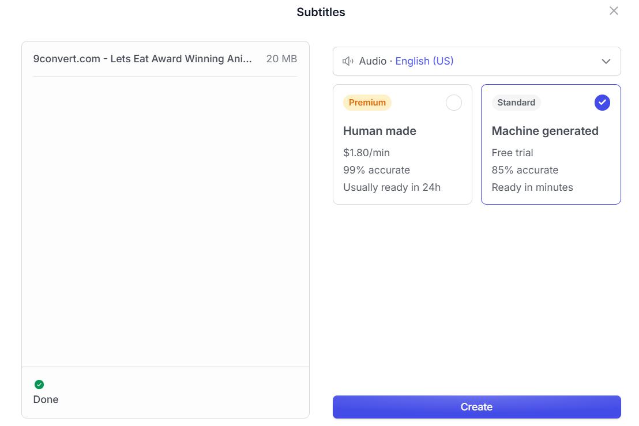Click the Subtitles dialog title
The image size is (639, 426).
[x=321, y=12]
